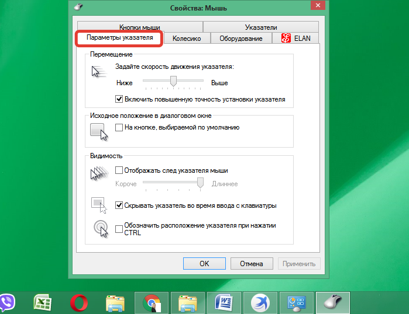Click the pointer speed cursor icon
The width and height of the screenshot is (409, 314).
point(99,72)
